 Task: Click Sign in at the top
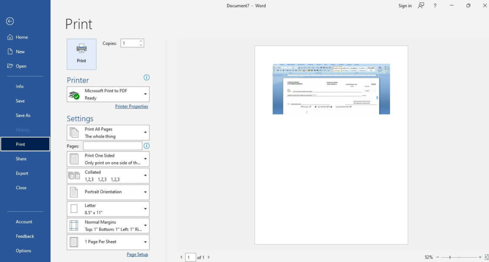coord(405,6)
